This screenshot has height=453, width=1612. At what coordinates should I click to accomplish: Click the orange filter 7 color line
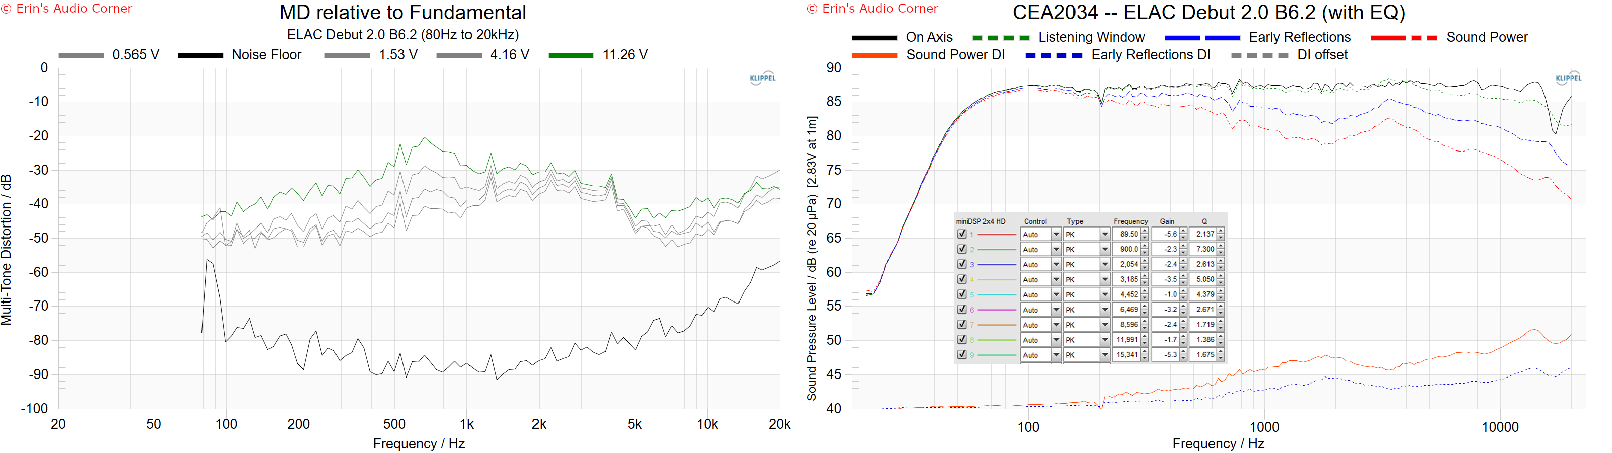click(x=997, y=325)
